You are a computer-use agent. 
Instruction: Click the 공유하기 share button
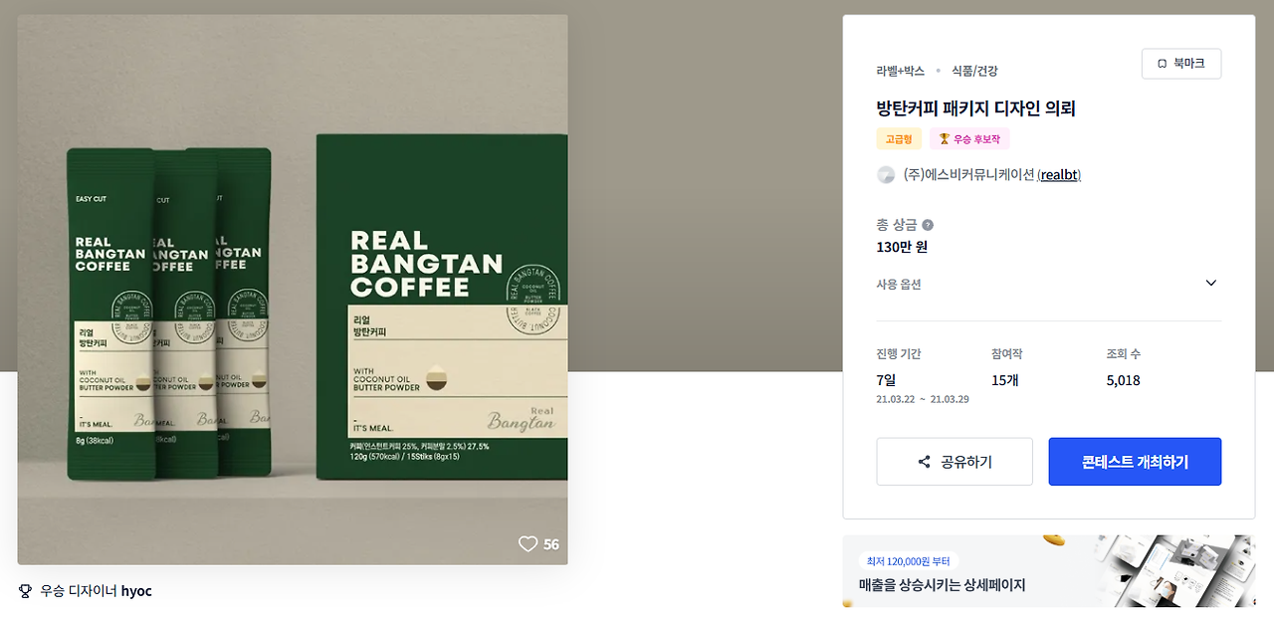click(x=955, y=462)
